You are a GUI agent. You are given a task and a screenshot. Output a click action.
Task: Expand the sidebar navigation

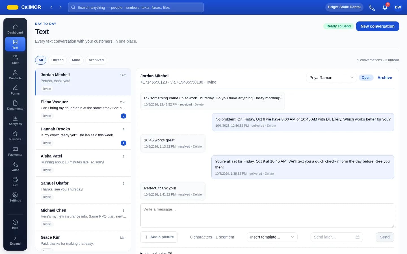click(15, 240)
